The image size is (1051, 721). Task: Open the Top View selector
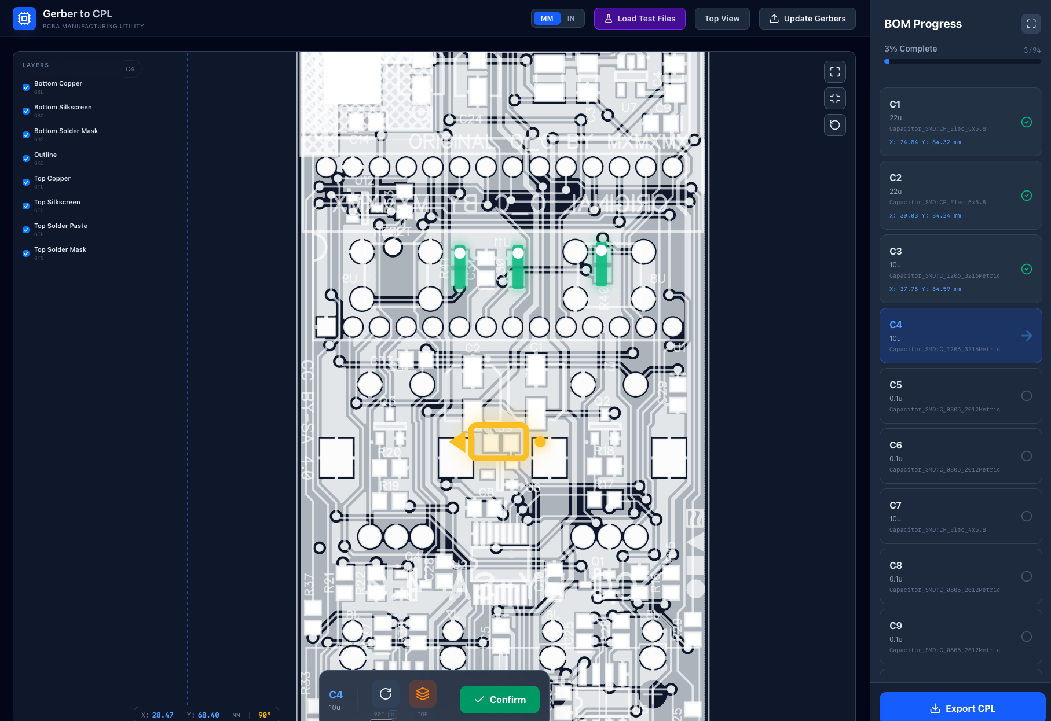click(722, 19)
